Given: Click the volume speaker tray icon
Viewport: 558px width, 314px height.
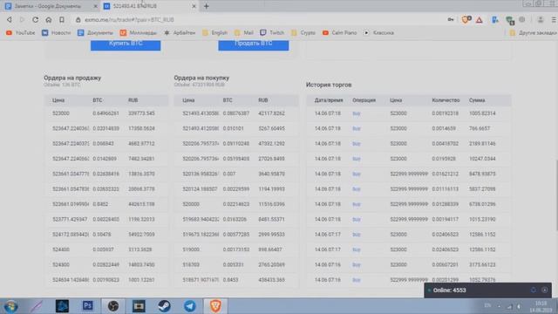Looking at the screenshot, I should coord(520,306).
